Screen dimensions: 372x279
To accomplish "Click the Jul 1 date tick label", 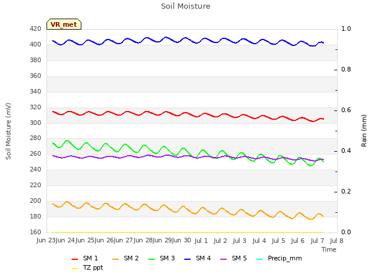I will pos(201,241).
